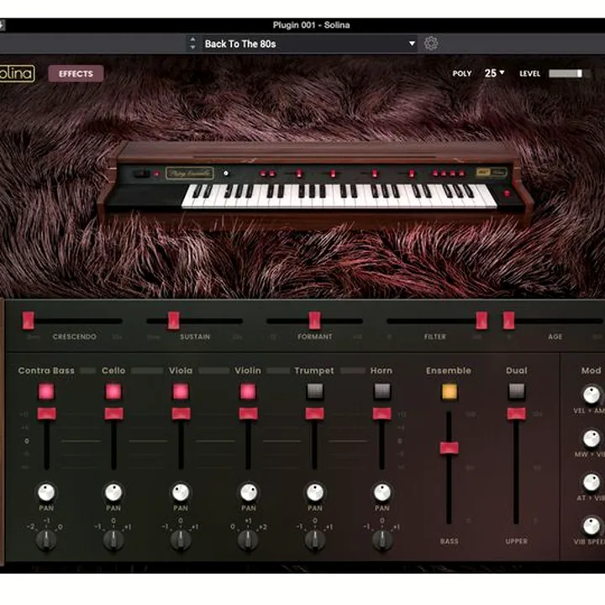605x605 pixels.
Task: Open the POLY voices dropdown showing 25
Action: pos(494,73)
